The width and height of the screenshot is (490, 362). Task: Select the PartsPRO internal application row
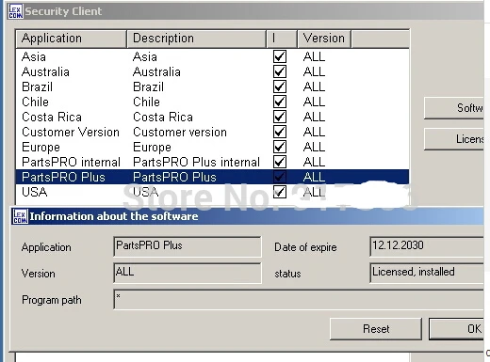[x=212, y=162]
